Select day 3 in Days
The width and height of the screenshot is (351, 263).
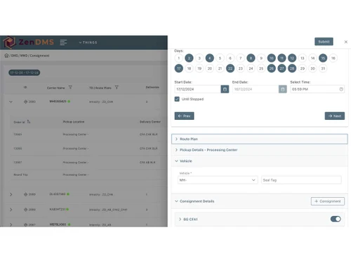(x=199, y=58)
